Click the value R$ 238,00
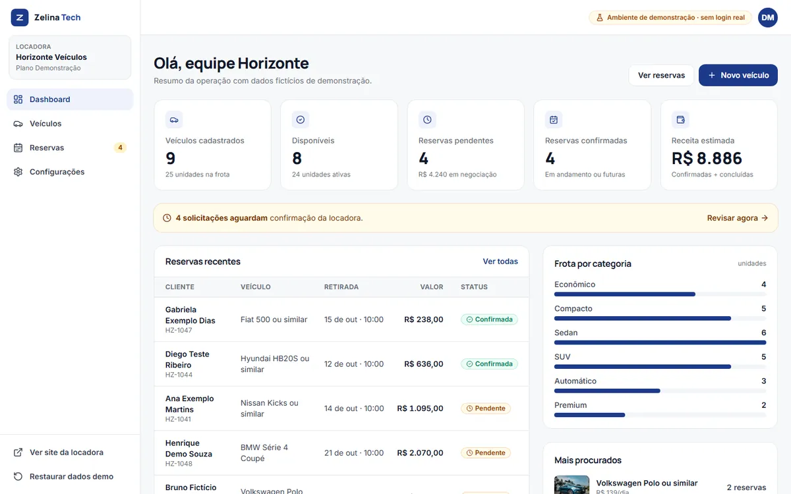Image resolution: width=791 pixels, height=494 pixels. coord(424,319)
